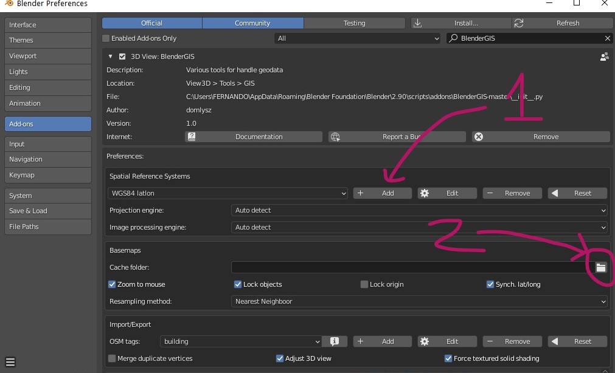Open the hamburger menu at bottom left
The width and height of the screenshot is (615, 373).
point(10,363)
